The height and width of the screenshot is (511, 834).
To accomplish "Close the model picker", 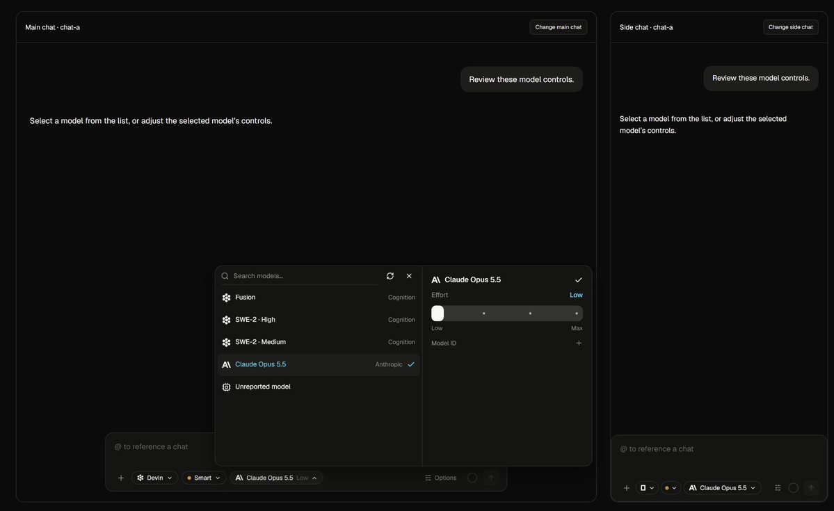I will pyautogui.click(x=409, y=276).
